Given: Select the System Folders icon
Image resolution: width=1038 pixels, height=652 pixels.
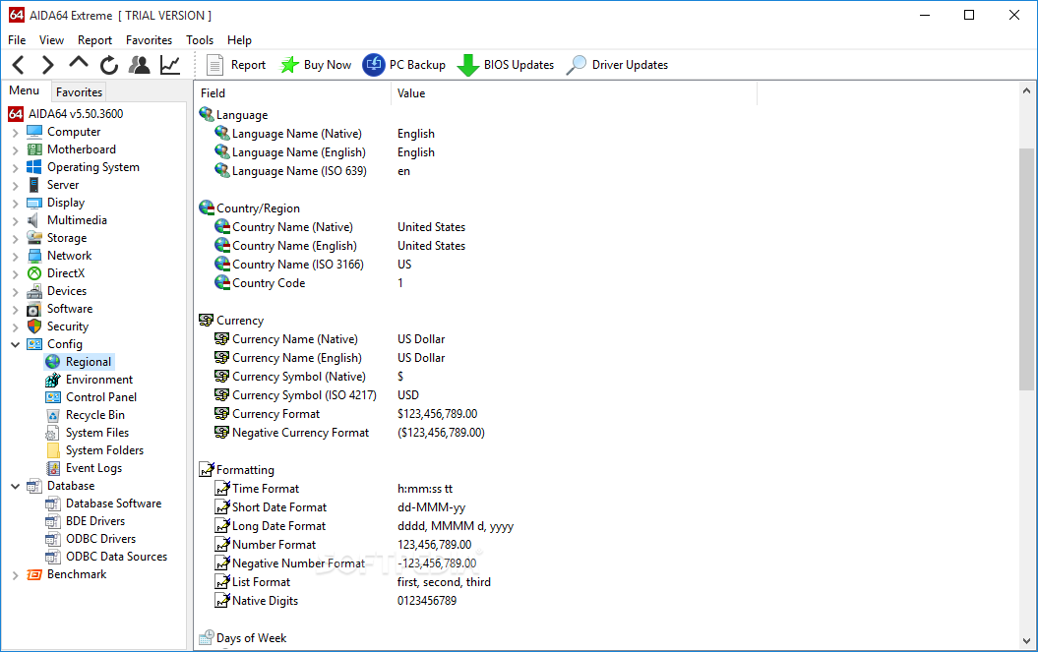Looking at the screenshot, I should click(53, 450).
